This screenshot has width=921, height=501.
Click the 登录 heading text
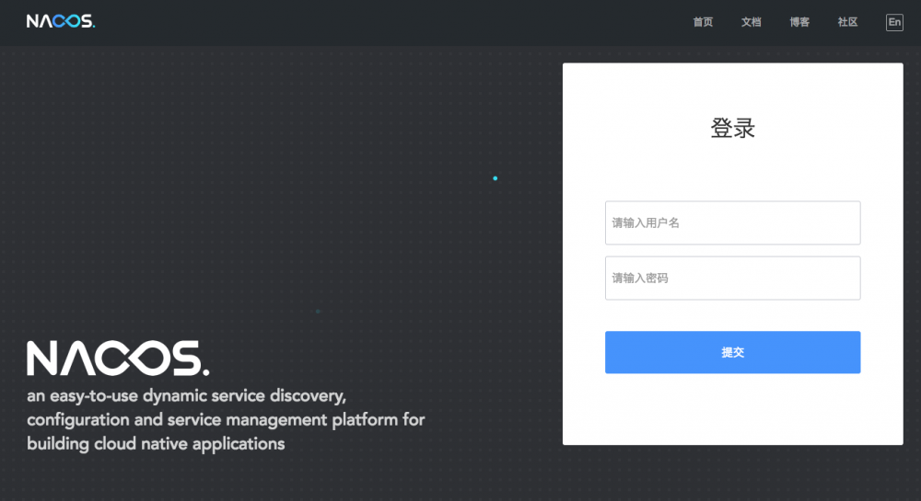click(x=732, y=128)
